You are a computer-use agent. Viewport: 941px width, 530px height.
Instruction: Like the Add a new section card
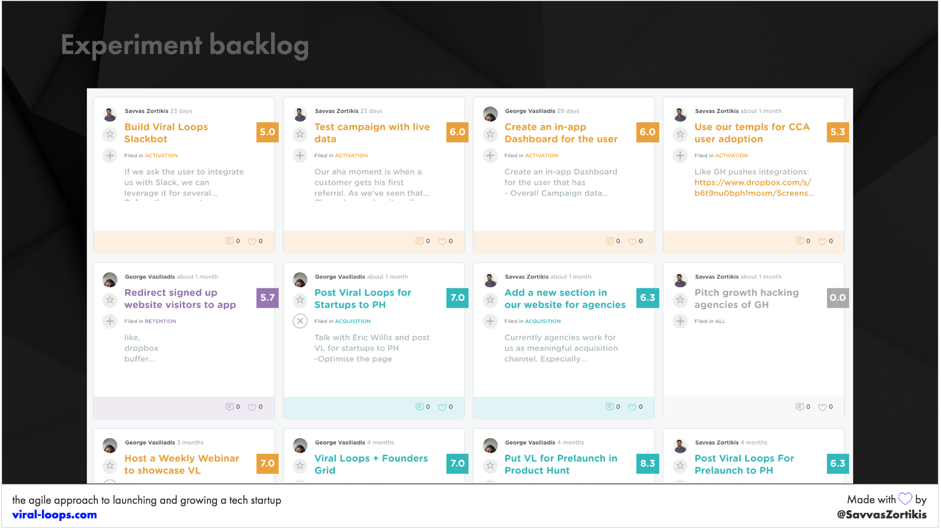coord(635,407)
